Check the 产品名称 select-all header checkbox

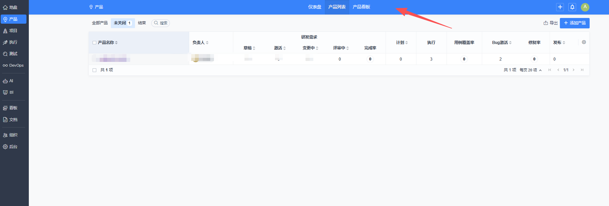point(94,43)
